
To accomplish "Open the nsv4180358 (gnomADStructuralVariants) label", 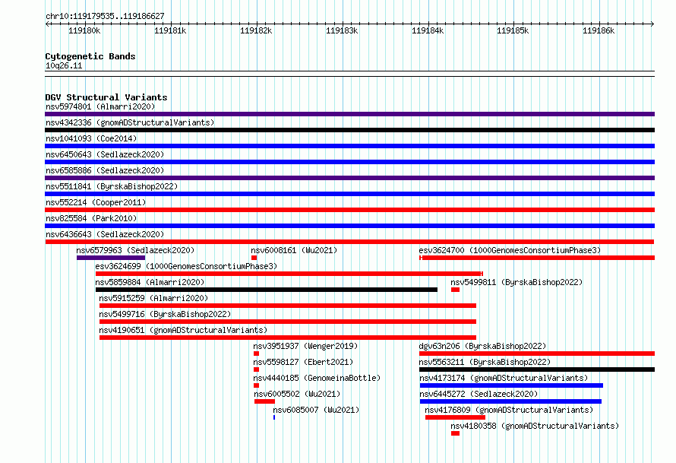I will [x=535, y=426].
